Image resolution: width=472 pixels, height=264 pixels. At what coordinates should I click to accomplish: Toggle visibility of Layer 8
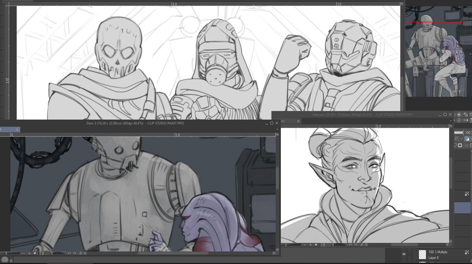click(404, 254)
